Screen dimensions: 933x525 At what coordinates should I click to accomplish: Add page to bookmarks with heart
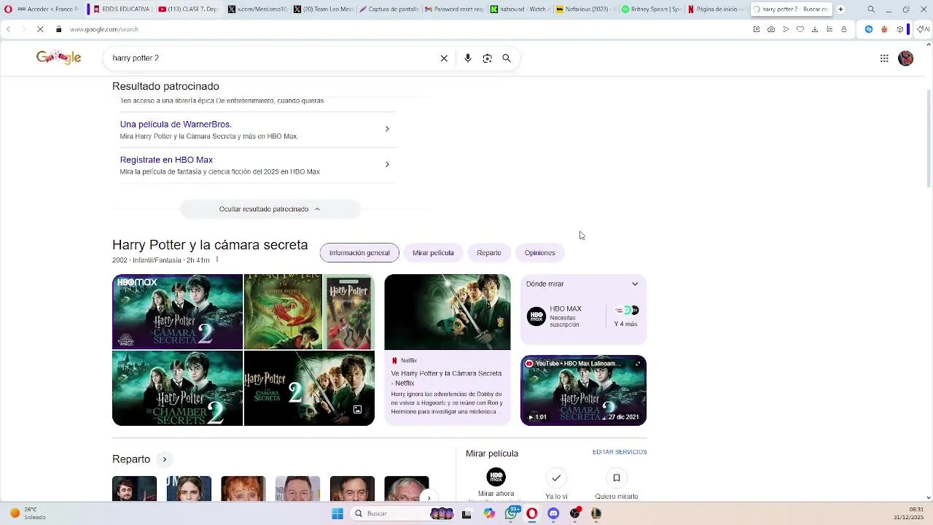tap(800, 29)
